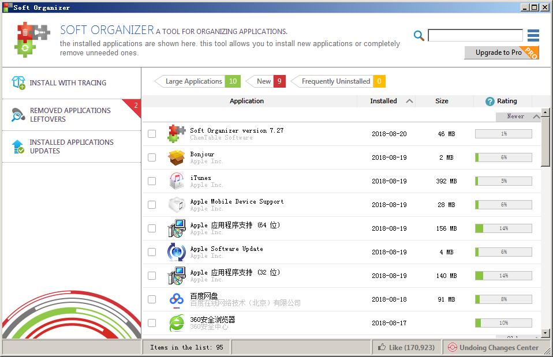Click the iTunes application icon
This screenshot has height=357, width=553.
(x=177, y=180)
